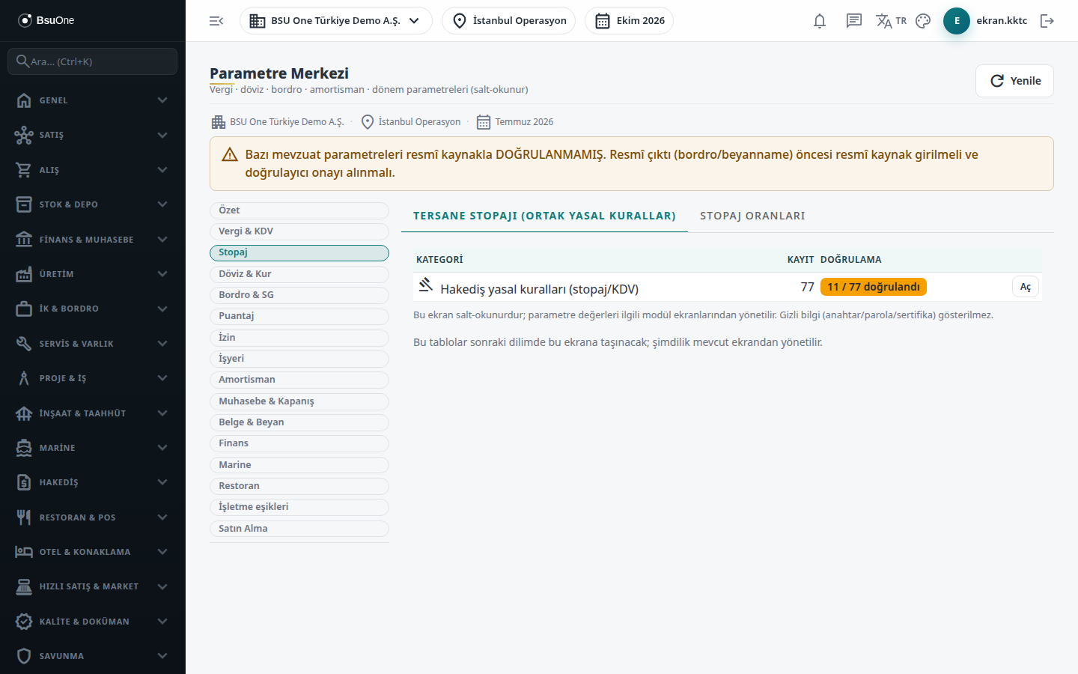Click the Stok & Depo box icon
The width and height of the screenshot is (1078, 674).
[x=24, y=204]
